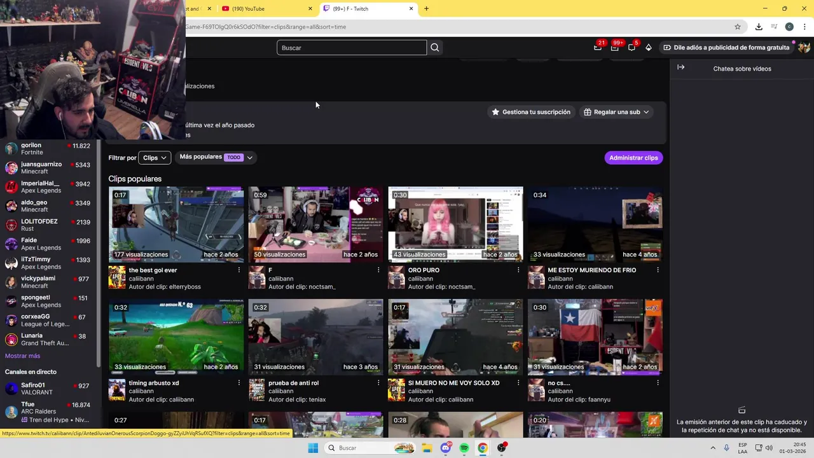Play 'the best gol ever' clip thumbnail
Viewport: 814px width, 458px height.
(176, 224)
